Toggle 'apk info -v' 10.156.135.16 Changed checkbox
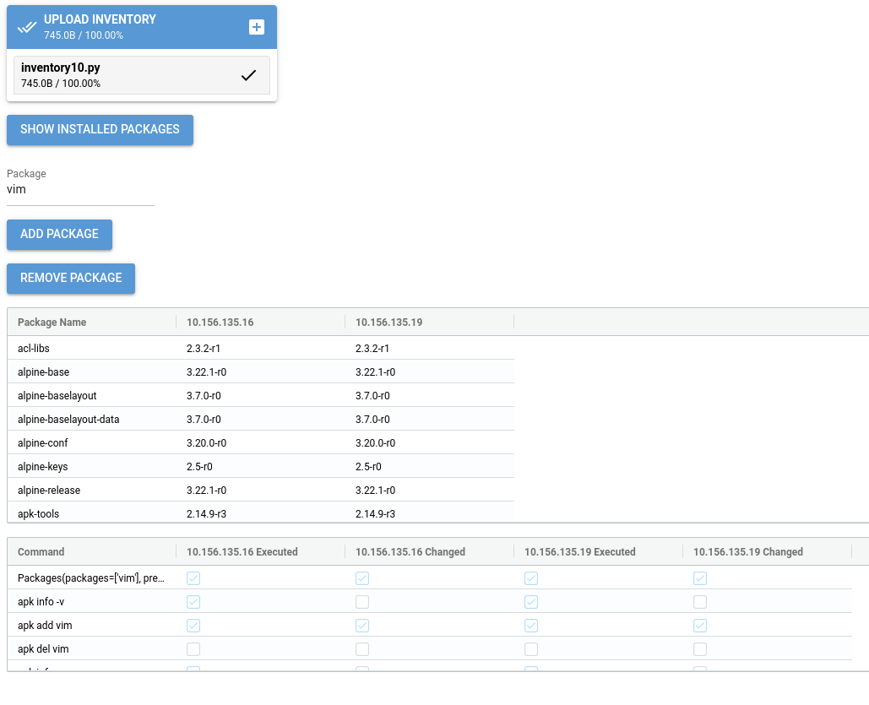 tap(362, 602)
